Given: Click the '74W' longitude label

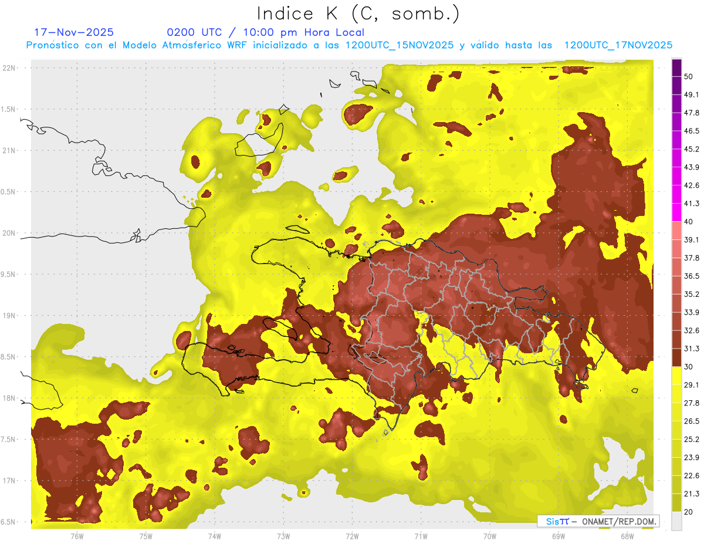Looking at the screenshot, I should (x=215, y=536).
